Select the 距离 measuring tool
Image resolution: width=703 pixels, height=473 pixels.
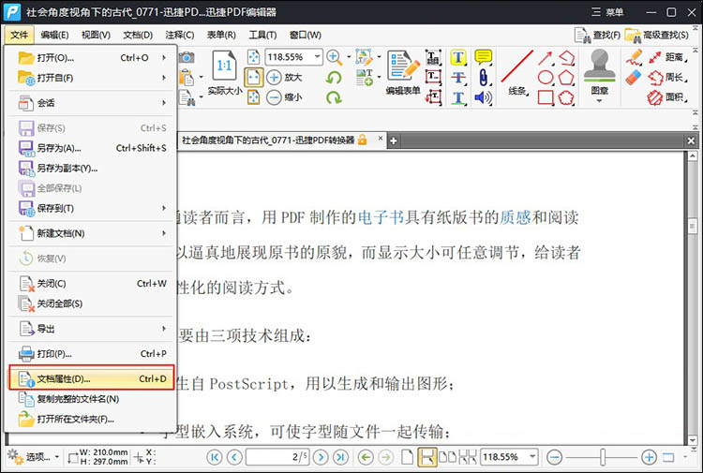pyautogui.click(x=667, y=57)
